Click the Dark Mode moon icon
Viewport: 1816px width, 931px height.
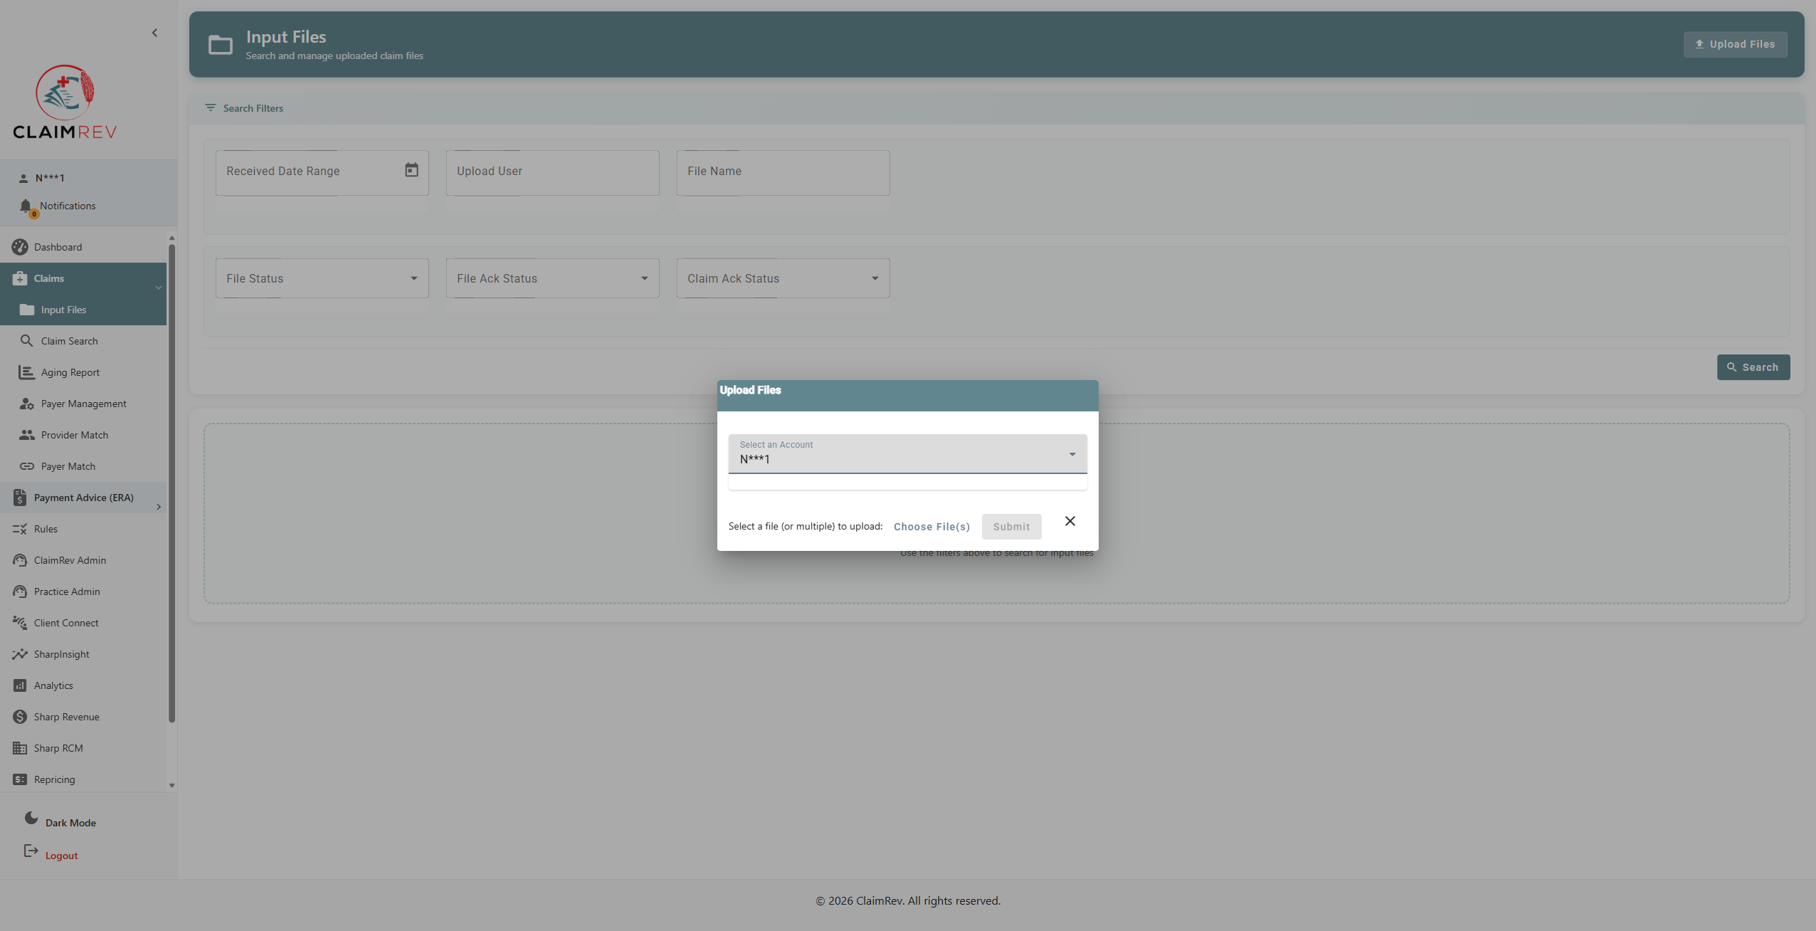click(x=31, y=818)
